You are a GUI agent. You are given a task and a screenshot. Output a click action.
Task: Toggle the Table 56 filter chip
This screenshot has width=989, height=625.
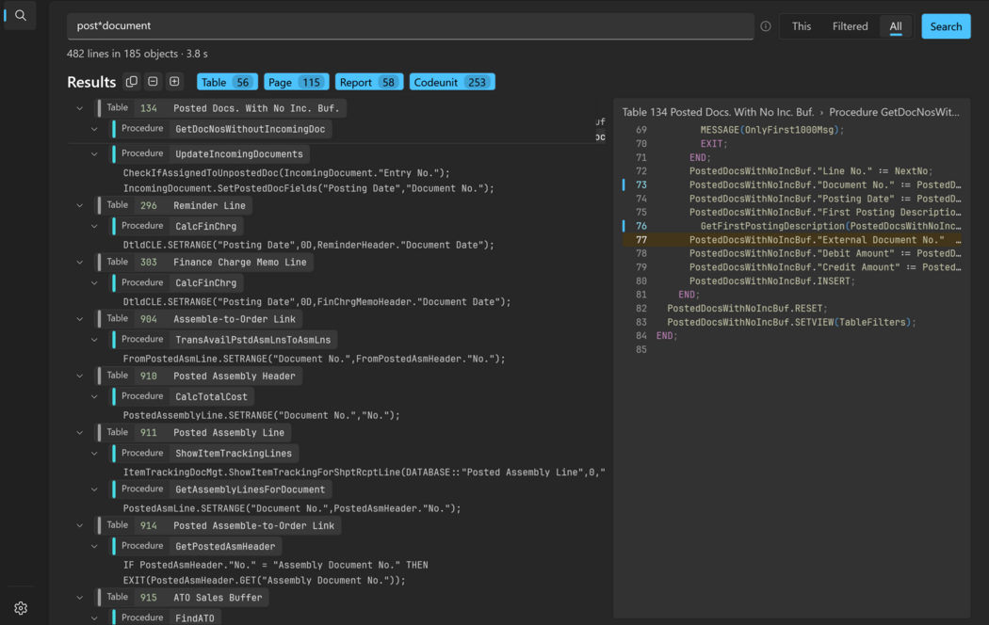(227, 82)
